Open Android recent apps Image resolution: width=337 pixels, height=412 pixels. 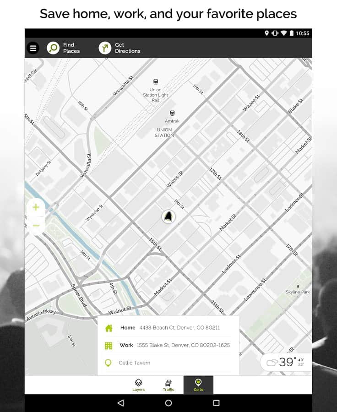(216, 403)
